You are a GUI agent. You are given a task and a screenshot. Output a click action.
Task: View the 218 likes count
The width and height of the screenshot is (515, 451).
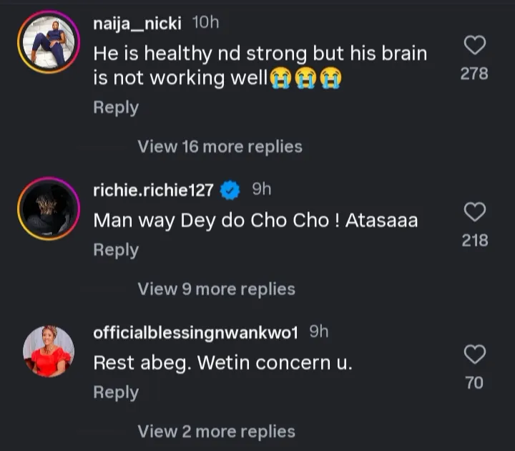tap(475, 241)
